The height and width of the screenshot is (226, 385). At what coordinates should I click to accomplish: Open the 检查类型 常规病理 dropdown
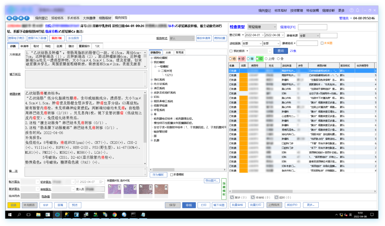pos(262,27)
